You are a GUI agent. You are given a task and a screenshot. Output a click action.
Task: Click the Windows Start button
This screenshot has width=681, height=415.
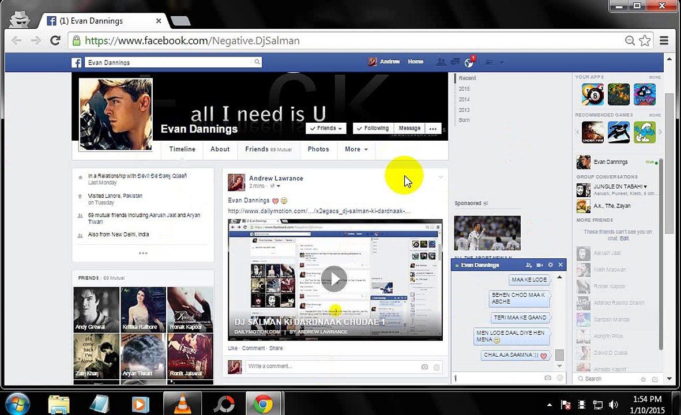17,403
